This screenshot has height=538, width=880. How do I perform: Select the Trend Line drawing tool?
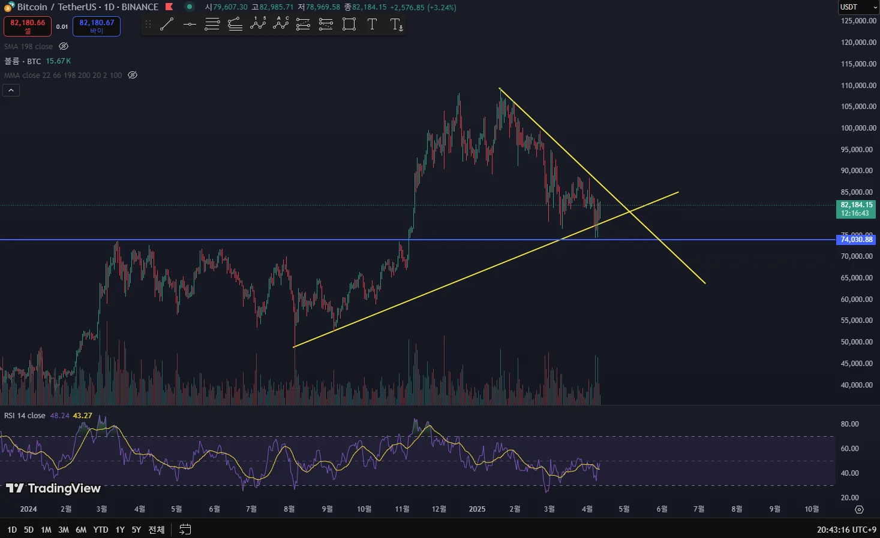tap(167, 25)
